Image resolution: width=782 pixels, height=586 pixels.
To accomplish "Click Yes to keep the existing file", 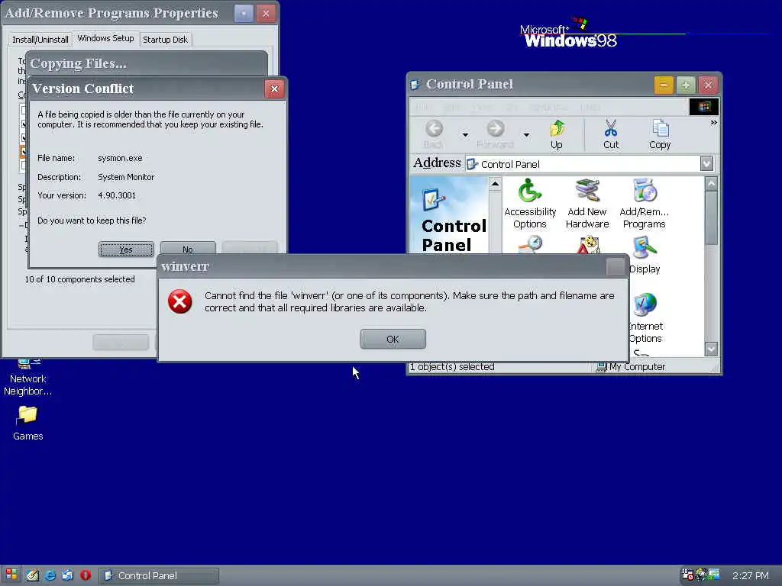I will [126, 250].
